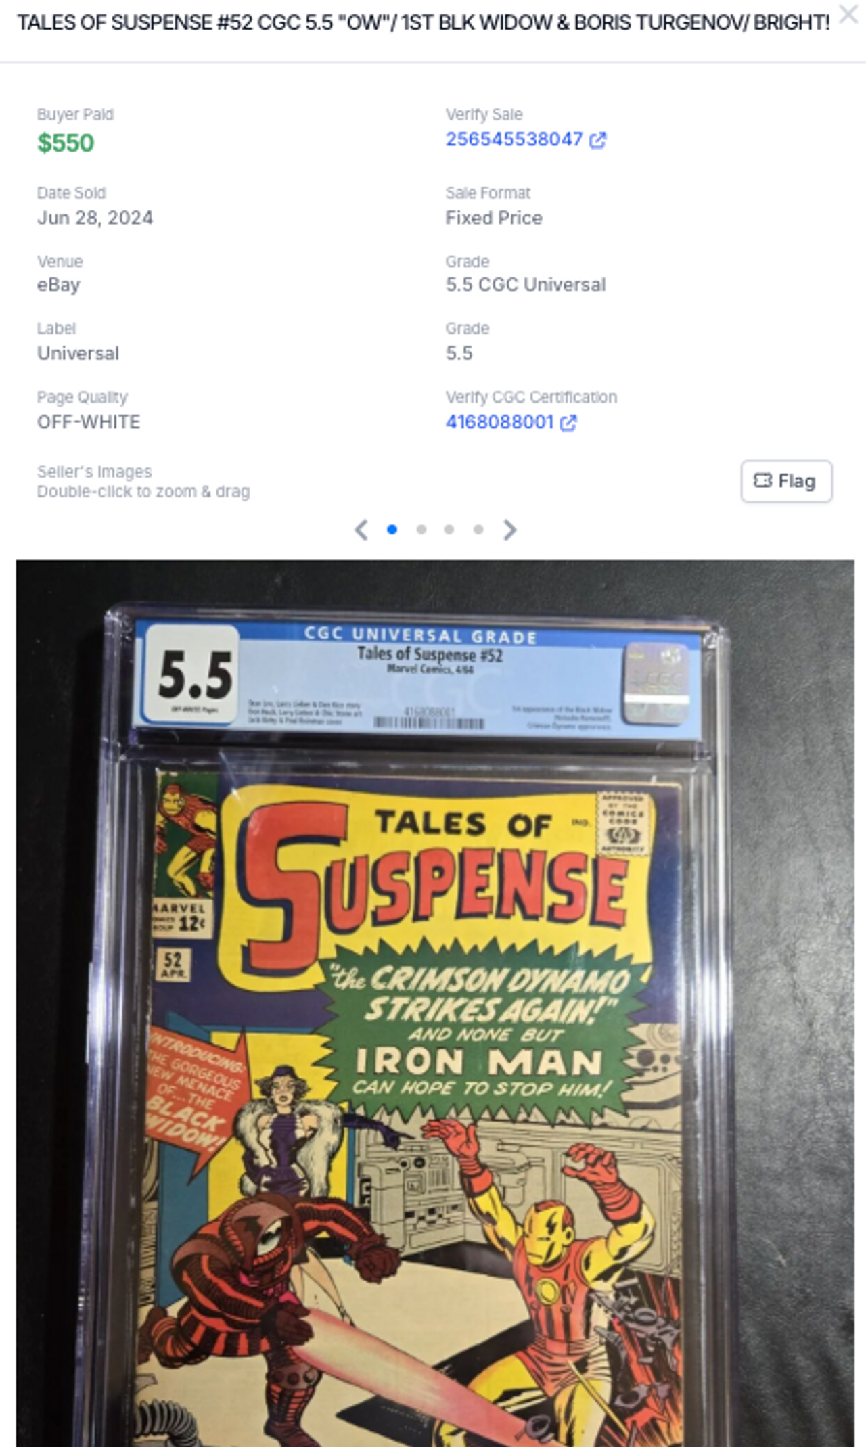Click the listing title heading text
This screenshot has height=1447, width=866.
tap(423, 22)
